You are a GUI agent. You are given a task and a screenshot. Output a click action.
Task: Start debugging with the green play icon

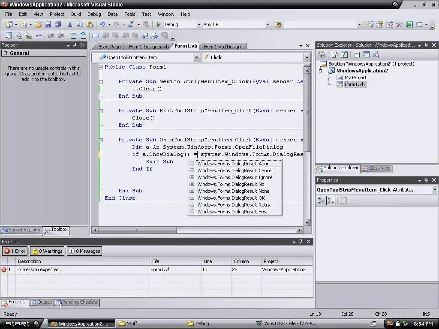click(x=159, y=24)
